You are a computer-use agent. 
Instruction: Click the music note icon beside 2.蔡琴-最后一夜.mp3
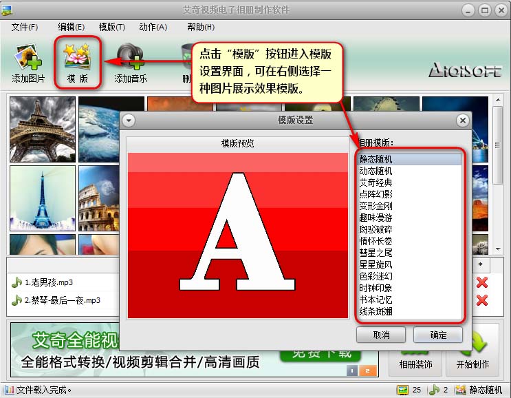(17, 300)
